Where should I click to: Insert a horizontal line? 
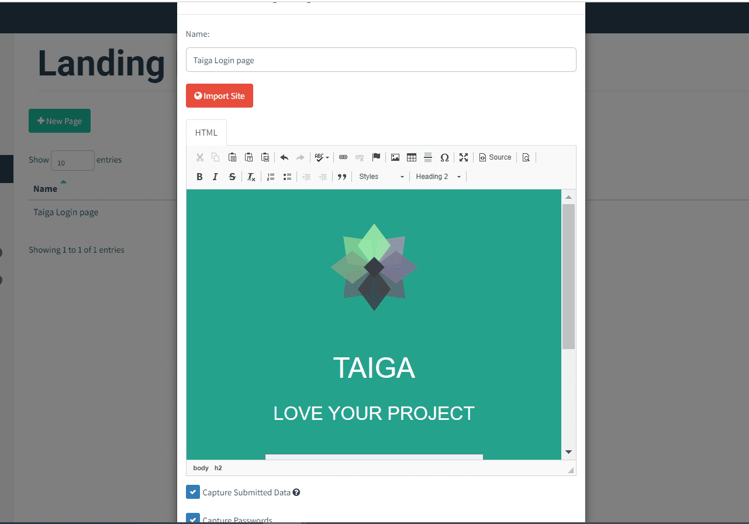428,157
